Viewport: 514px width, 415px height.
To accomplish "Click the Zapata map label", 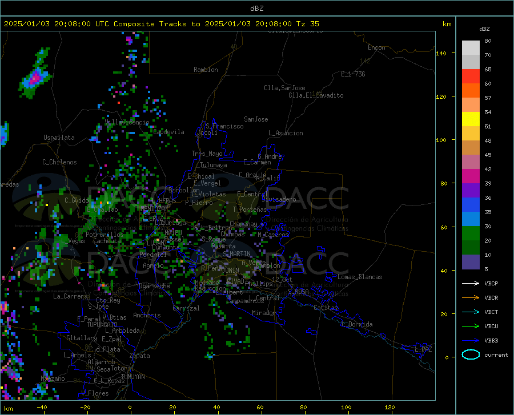I will pos(140,356).
